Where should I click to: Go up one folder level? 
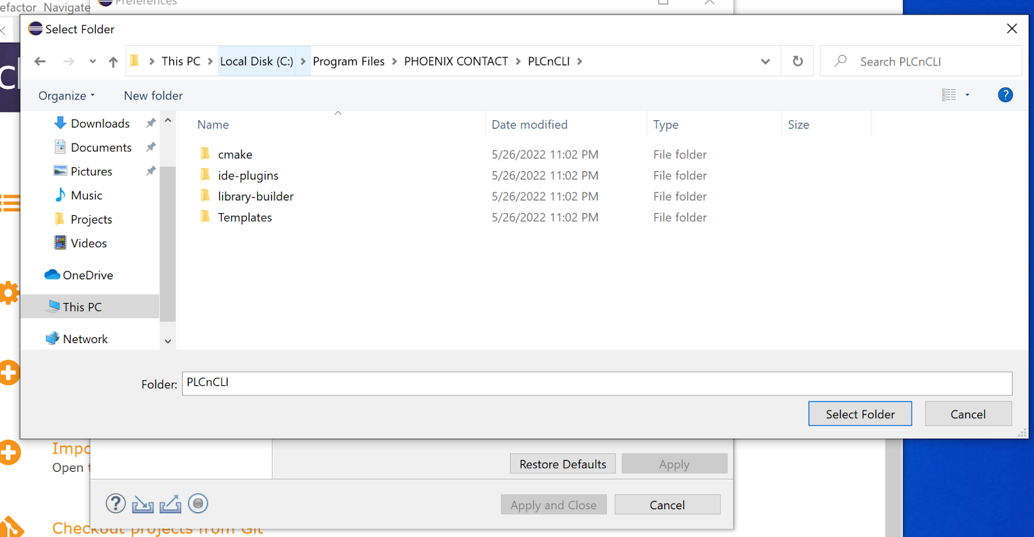click(x=113, y=61)
